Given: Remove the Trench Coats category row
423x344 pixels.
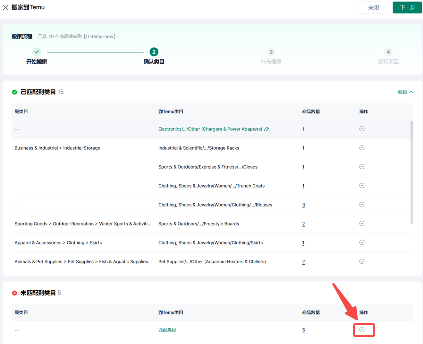Looking at the screenshot, I should [x=362, y=186].
